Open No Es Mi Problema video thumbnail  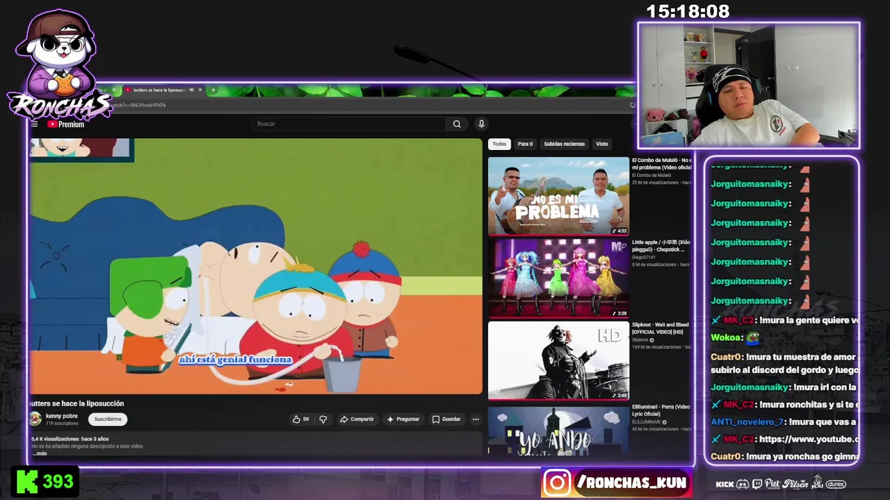558,197
